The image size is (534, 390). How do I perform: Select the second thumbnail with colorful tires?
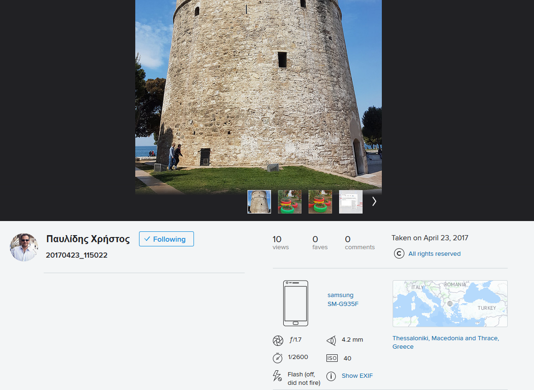point(290,202)
